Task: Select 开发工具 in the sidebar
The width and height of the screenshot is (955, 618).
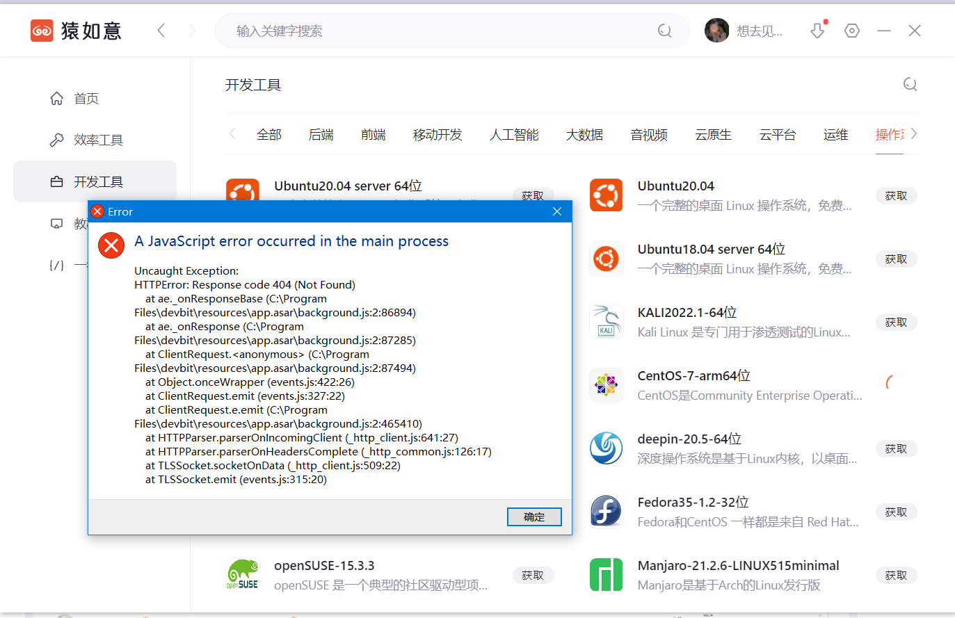Action: tap(95, 181)
